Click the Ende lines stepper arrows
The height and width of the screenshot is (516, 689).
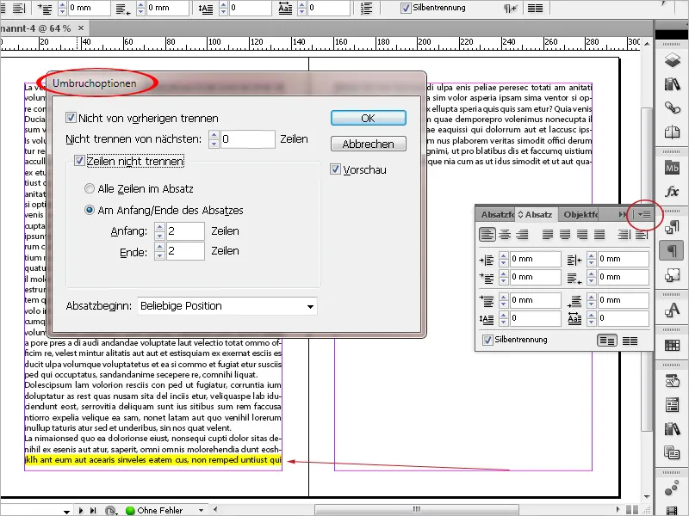tap(160, 251)
